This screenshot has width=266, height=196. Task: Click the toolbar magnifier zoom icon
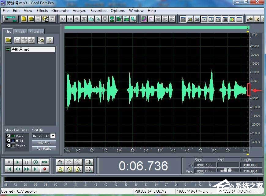pyautogui.click(x=211, y=19)
